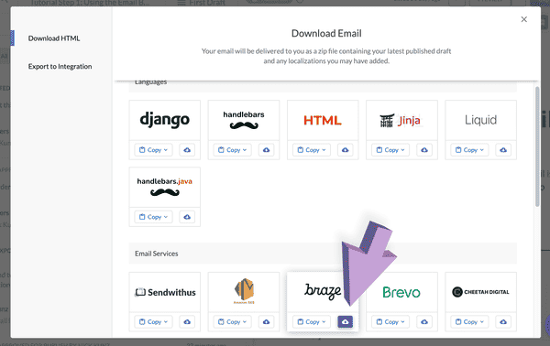Download the django template via cloud icon

tap(187, 150)
